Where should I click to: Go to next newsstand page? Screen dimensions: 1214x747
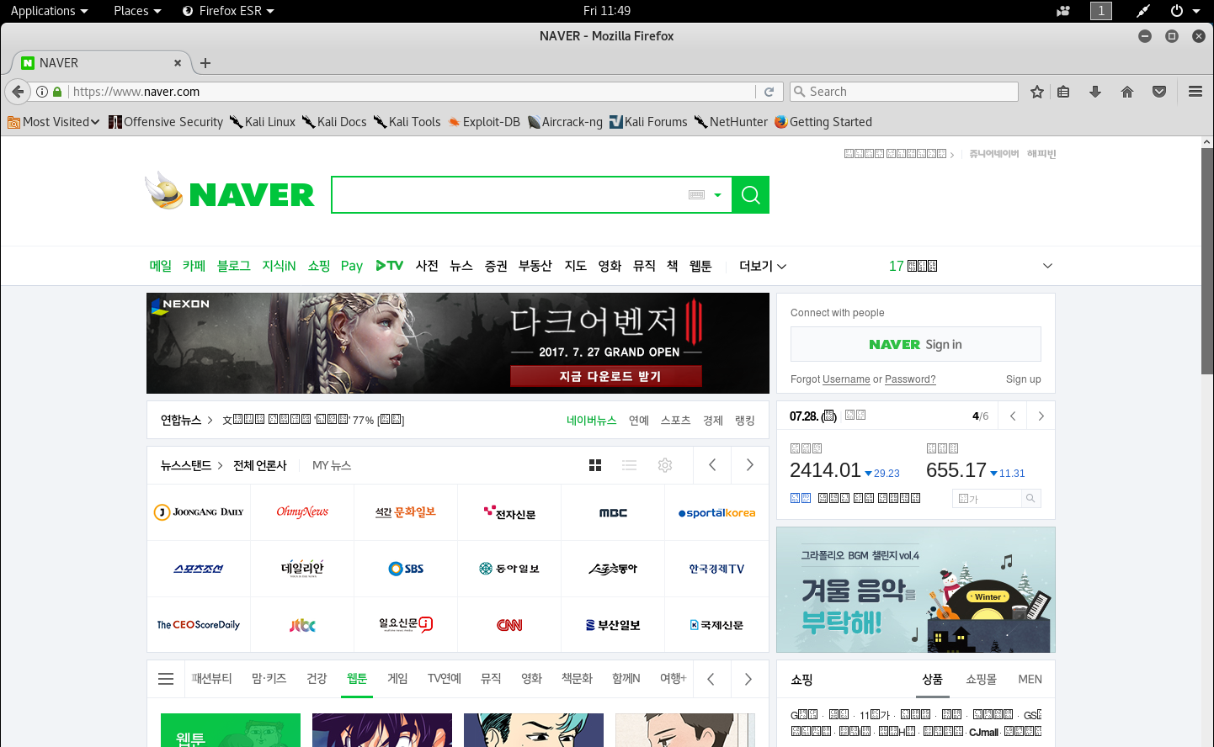coord(749,465)
